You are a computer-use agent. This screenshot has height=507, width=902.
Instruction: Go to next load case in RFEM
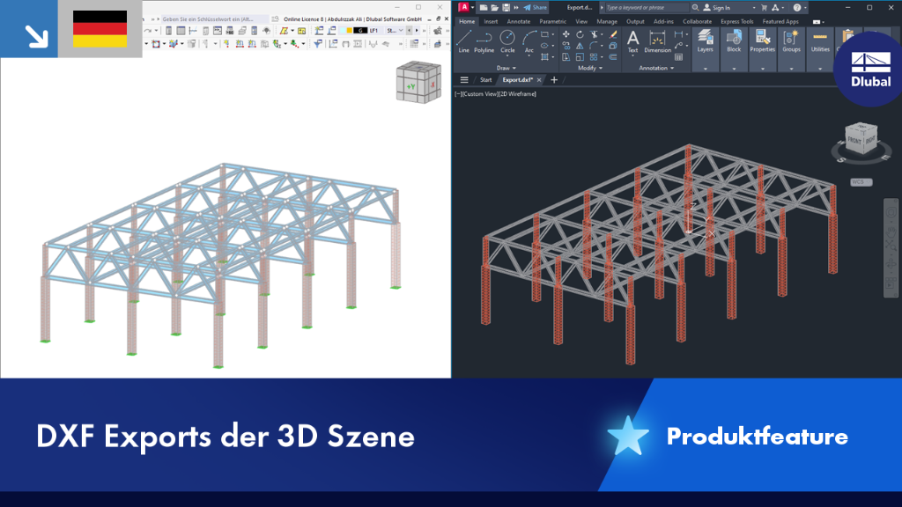417,31
